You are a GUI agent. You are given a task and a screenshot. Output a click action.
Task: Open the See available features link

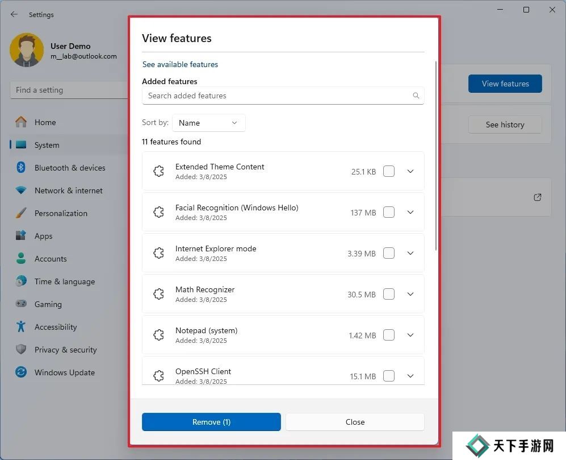pyautogui.click(x=180, y=64)
